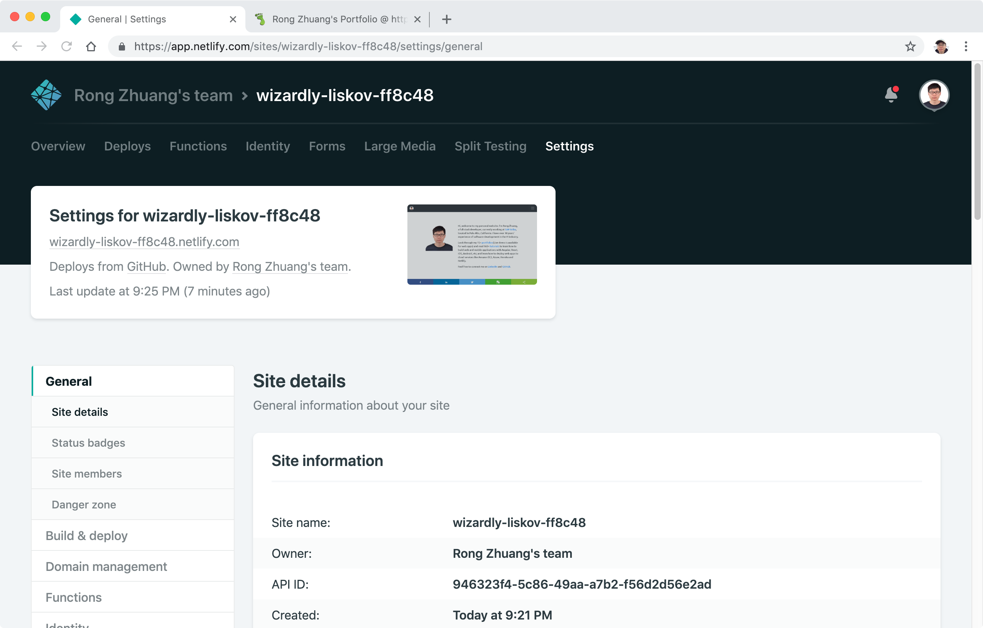Click wizardly-liskov-ff8c48 breadcrumb title
The image size is (983, 628).
(x=345, y=95)
